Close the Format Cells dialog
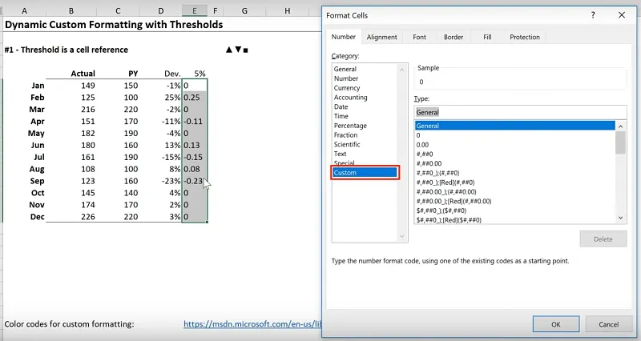641x341 pixels. click(622, 14)
